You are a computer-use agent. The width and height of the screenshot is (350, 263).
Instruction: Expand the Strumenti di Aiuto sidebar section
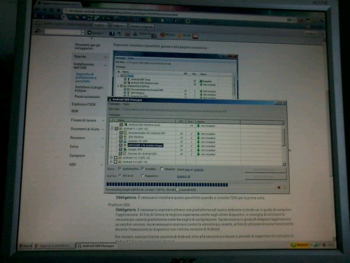103,129
